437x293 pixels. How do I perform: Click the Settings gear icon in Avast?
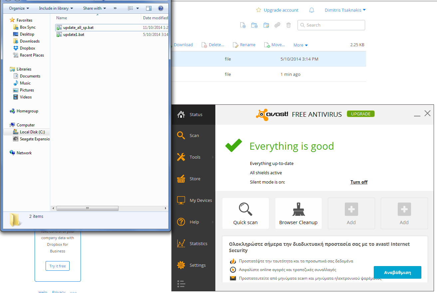[x=181, y=265]
